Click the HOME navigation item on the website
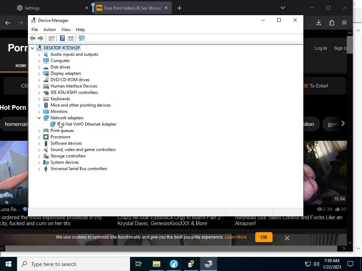Viewport: 362px width, 271px height. (21, 66)
